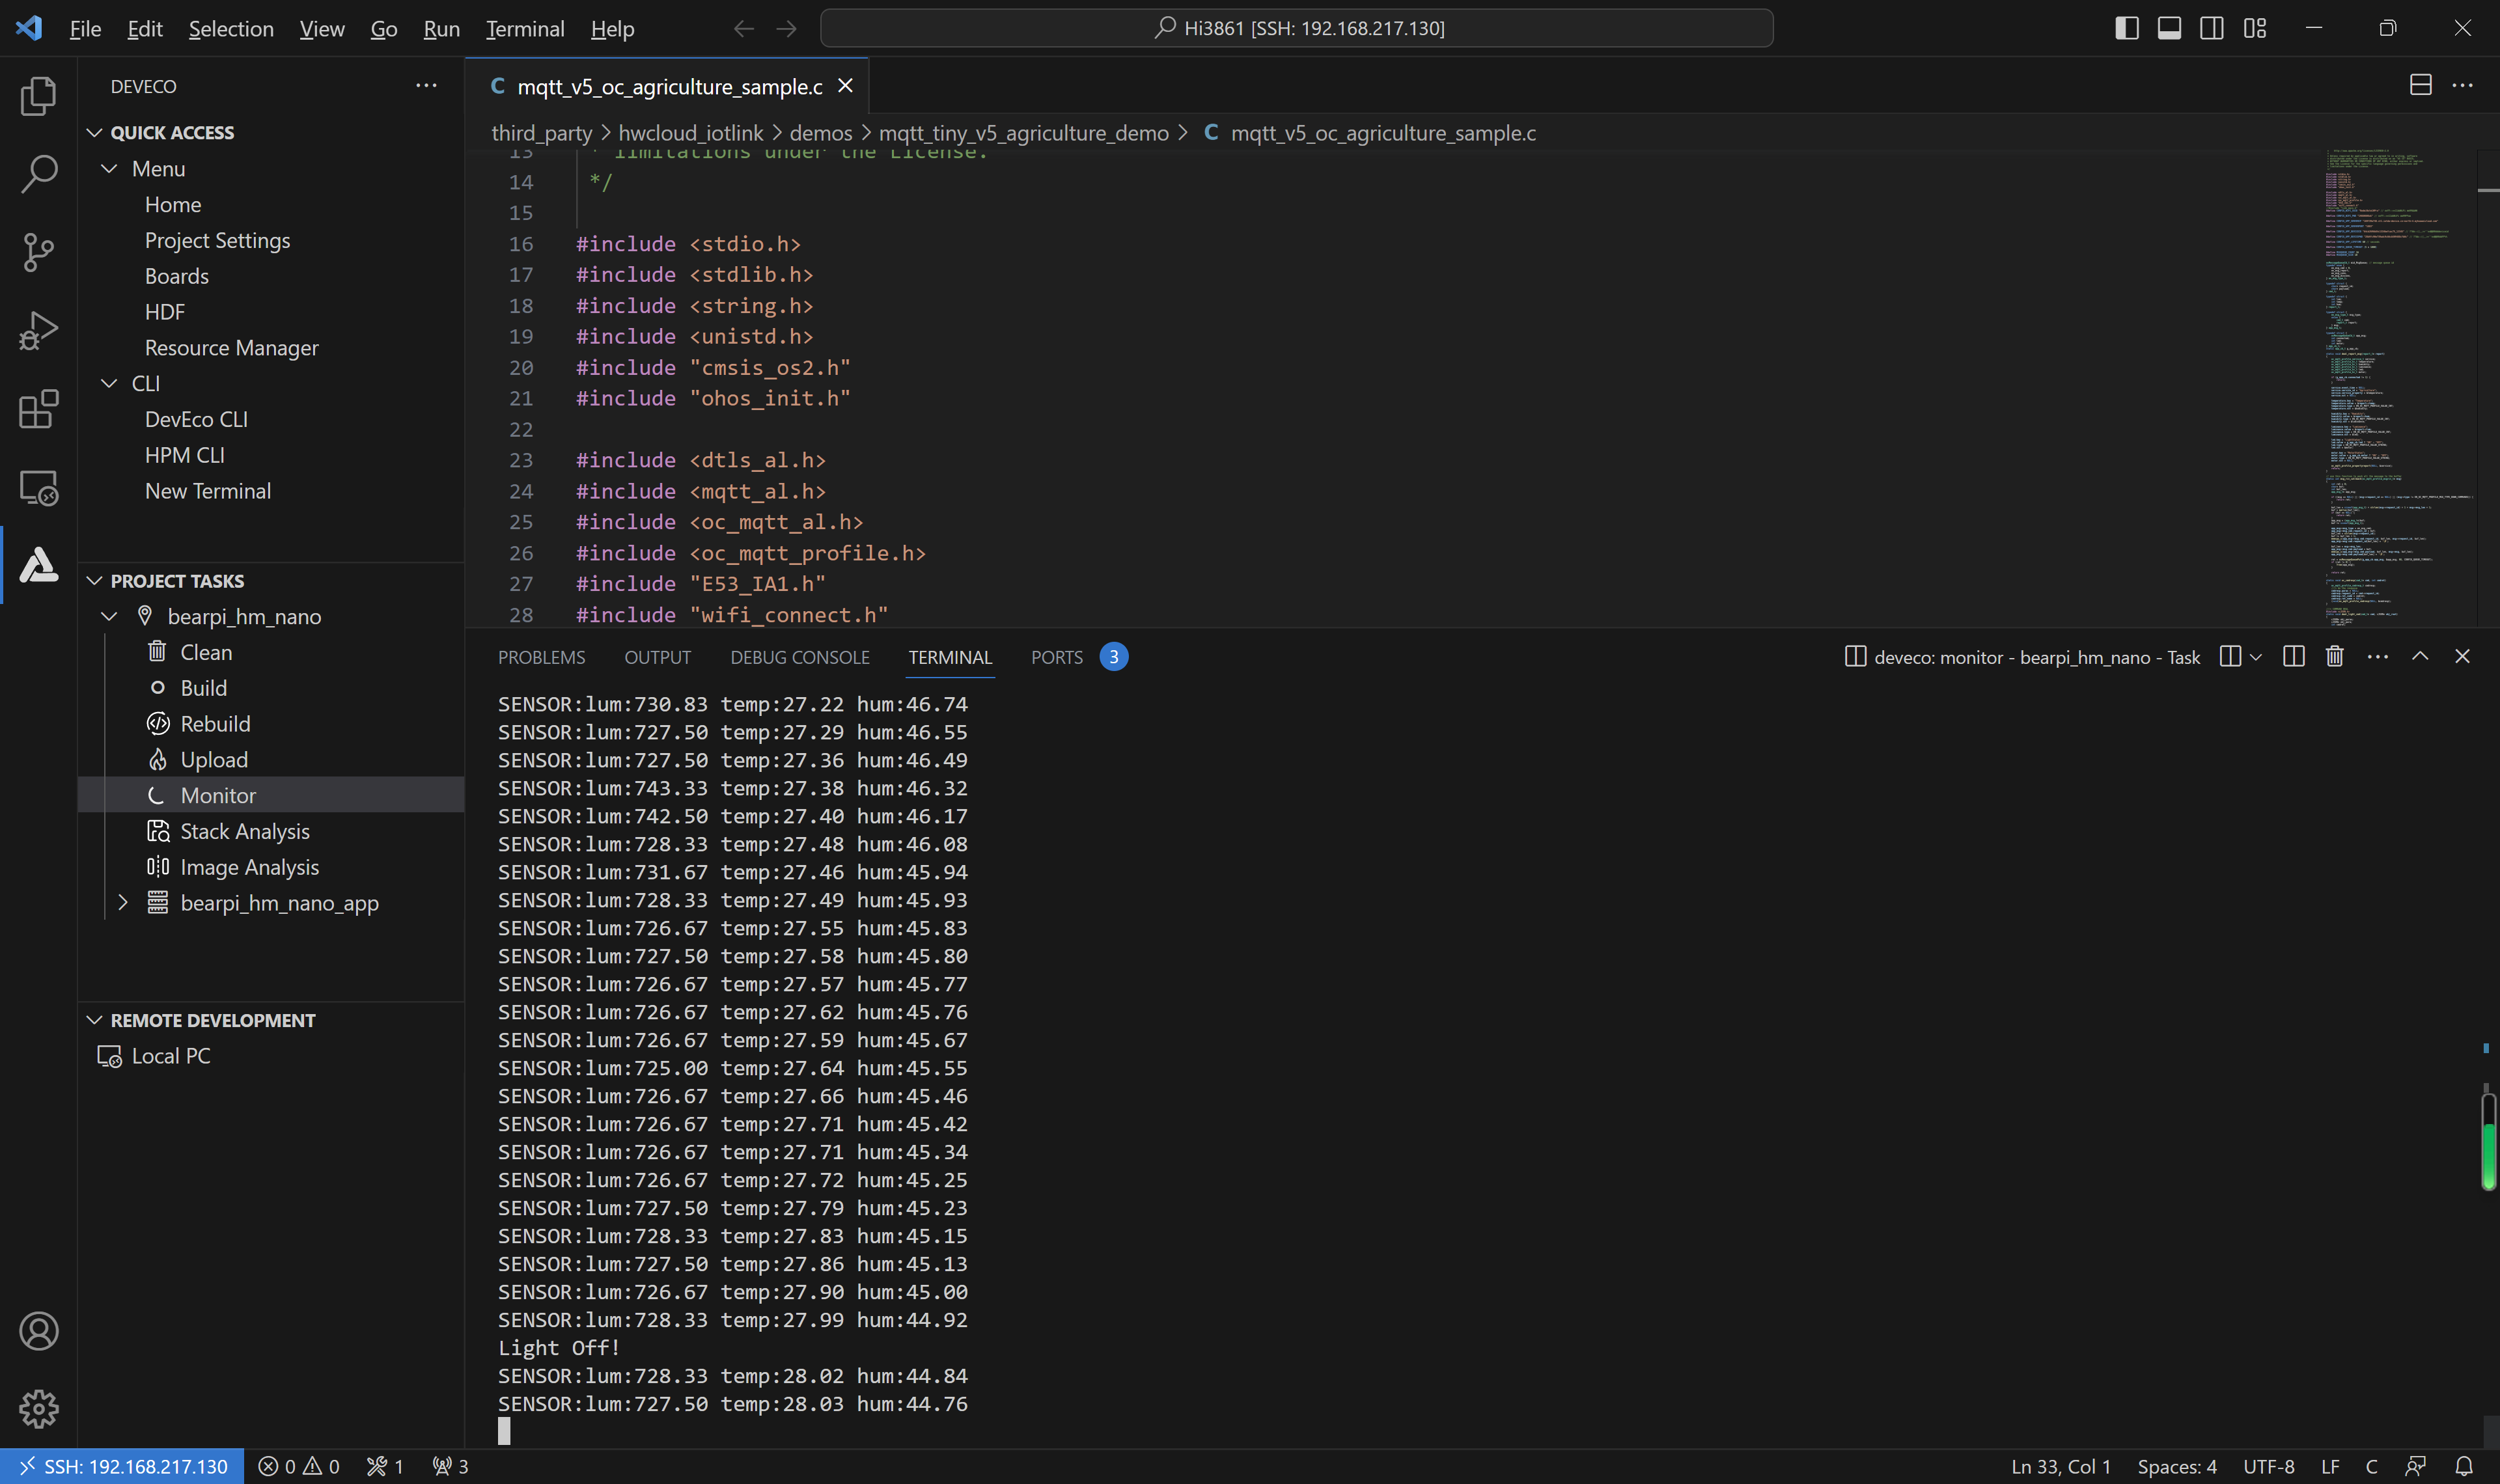Open the Search view icon
This screenshot has height=1484, width=2500.
coord(38,174)
